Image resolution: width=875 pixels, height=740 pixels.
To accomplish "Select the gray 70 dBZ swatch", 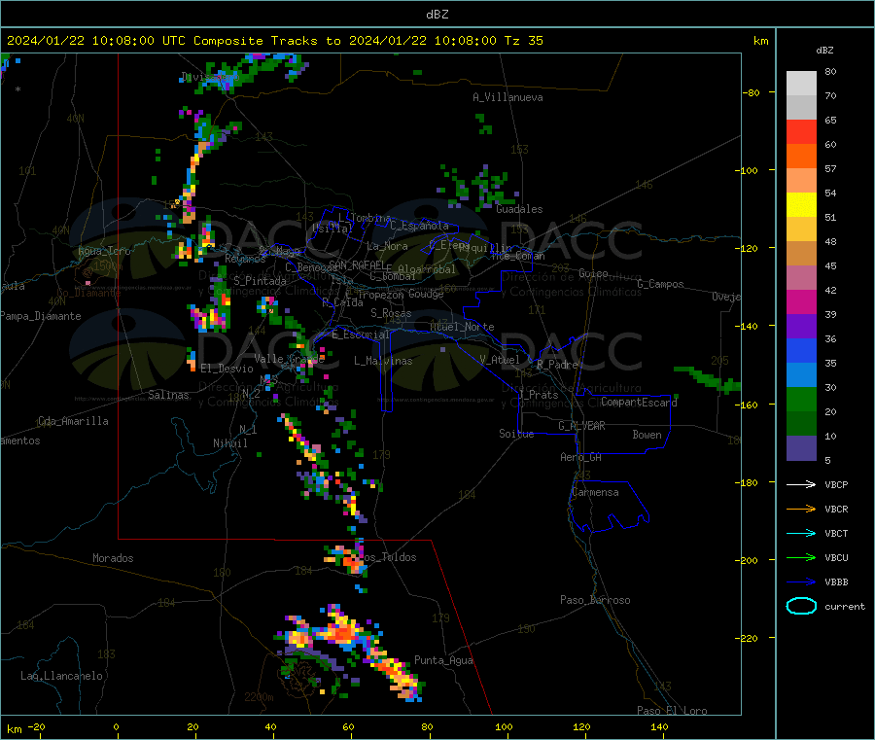I will click(x=801, y=108).
